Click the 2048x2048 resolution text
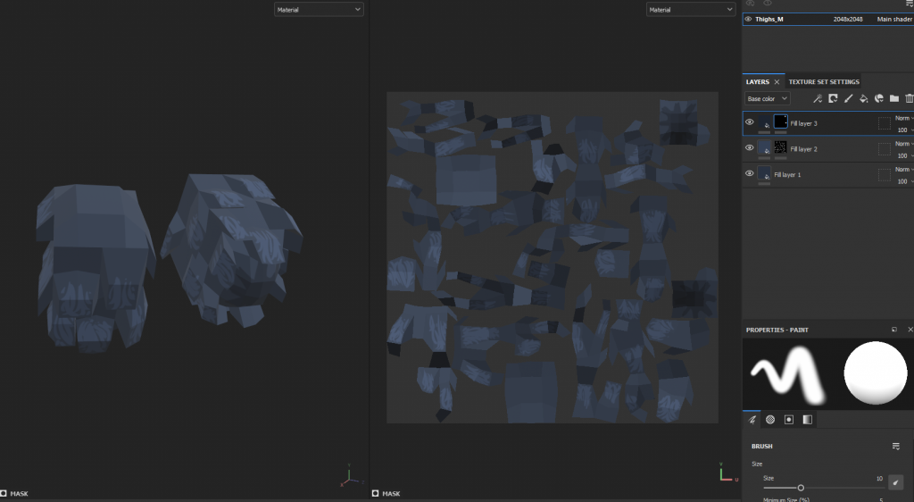 tap(848, 20)
